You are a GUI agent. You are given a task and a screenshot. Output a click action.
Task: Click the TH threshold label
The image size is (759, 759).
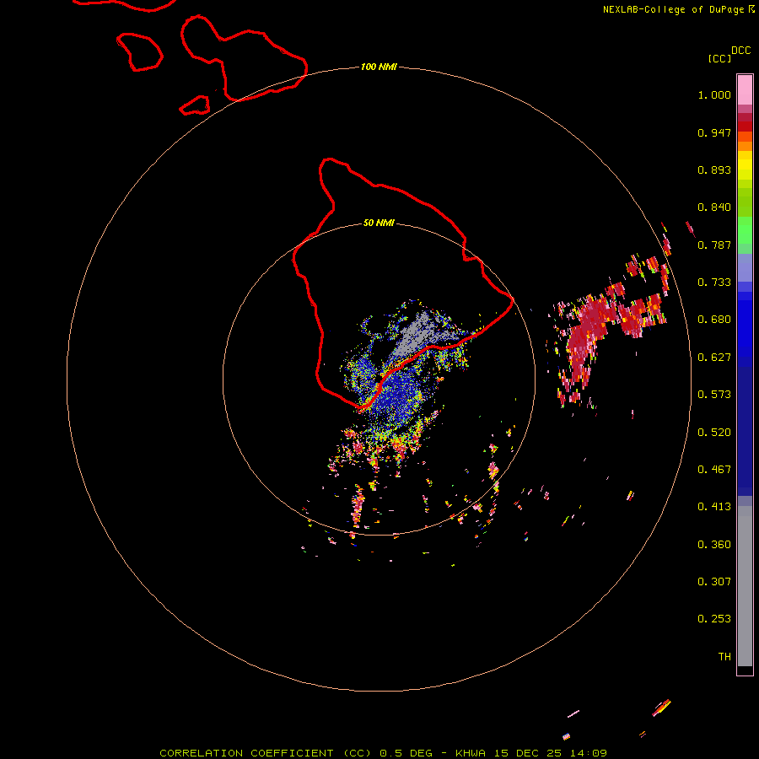[x=724, y=657]
